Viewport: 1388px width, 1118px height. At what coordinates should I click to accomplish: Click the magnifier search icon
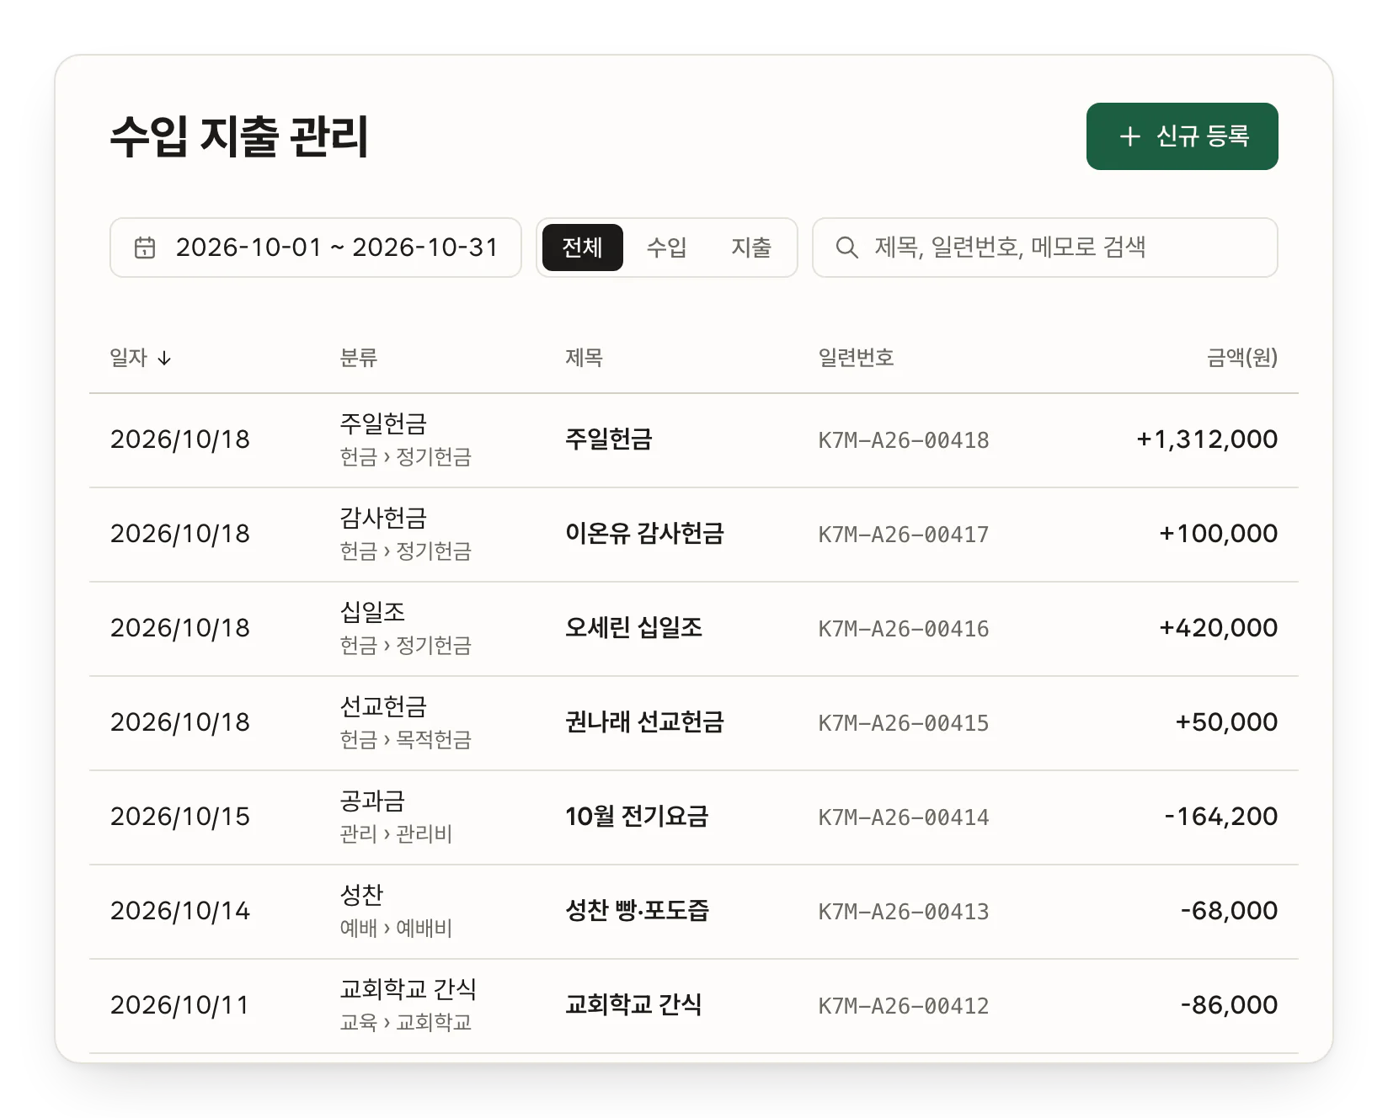pyautogui.click(x=846, y=248)
